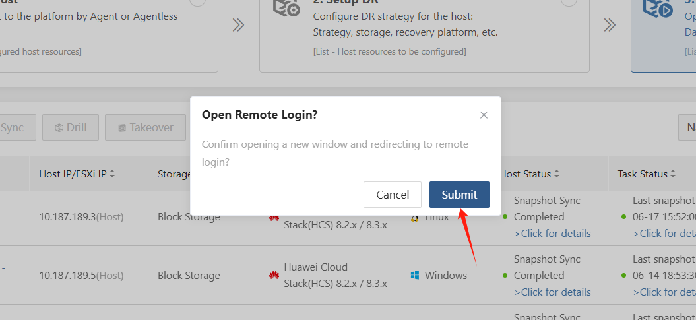696x320 pixels.
Task: Click the Drill toolbar button
Action: [x=71, y=127]
